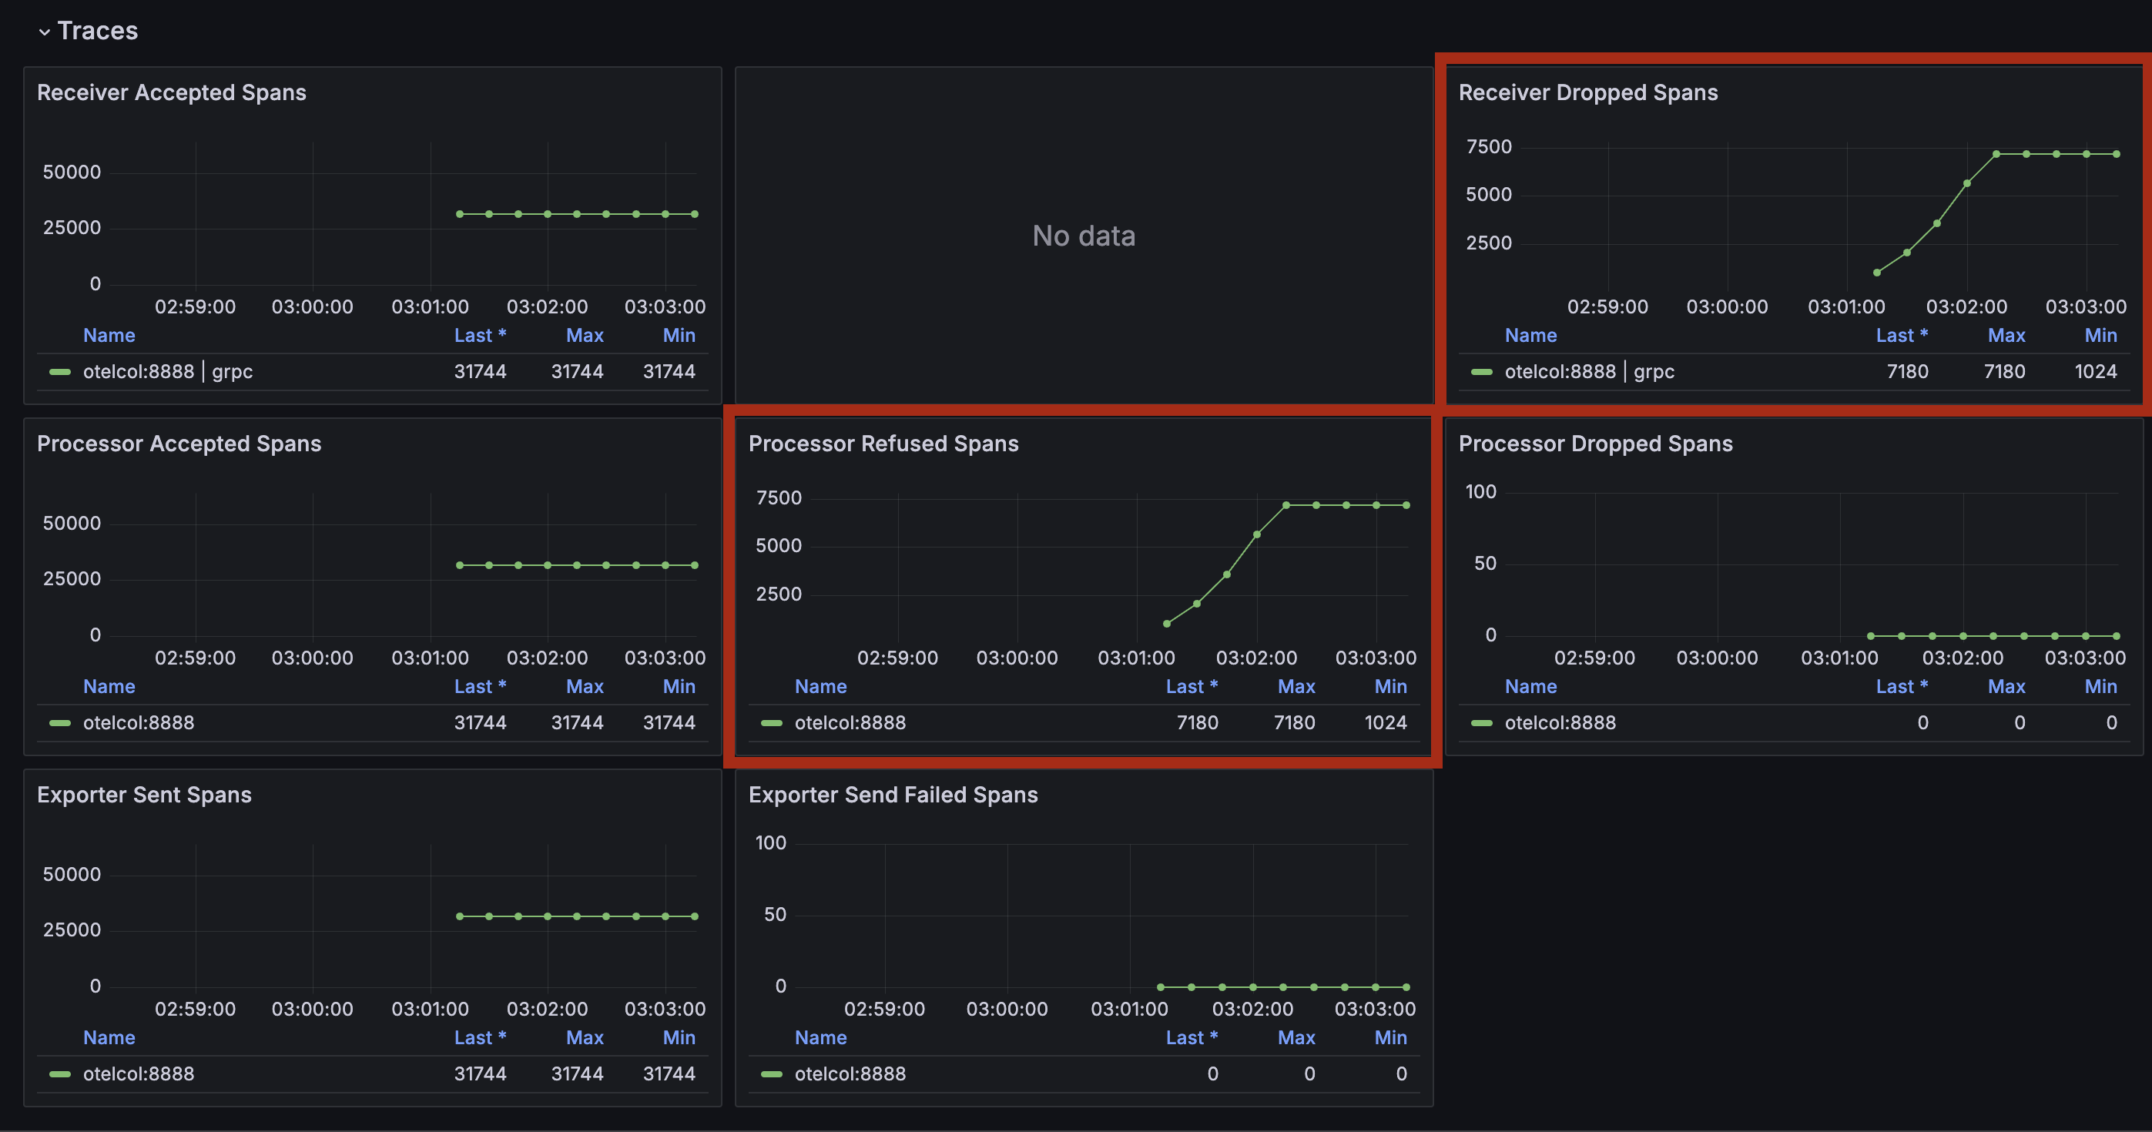Sort Processor Refused Spans legend by Name
The image size is (2152, 1132).
(821, 686)
